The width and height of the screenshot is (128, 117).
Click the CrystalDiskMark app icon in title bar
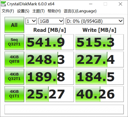pyautogui.click(x=3, y=4)
